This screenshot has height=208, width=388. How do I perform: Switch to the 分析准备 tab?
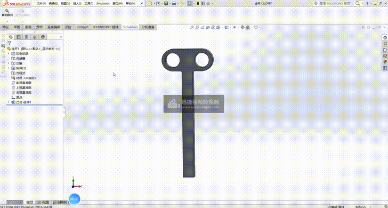click(x=148, y=27)
